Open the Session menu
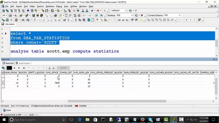219x123 pixels. click(40, 6)
